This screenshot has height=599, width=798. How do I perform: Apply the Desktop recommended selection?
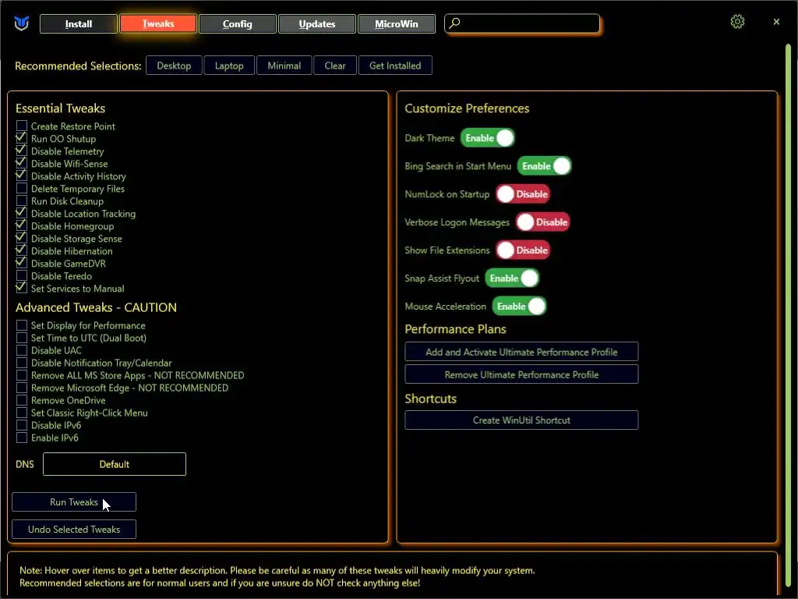174,66
